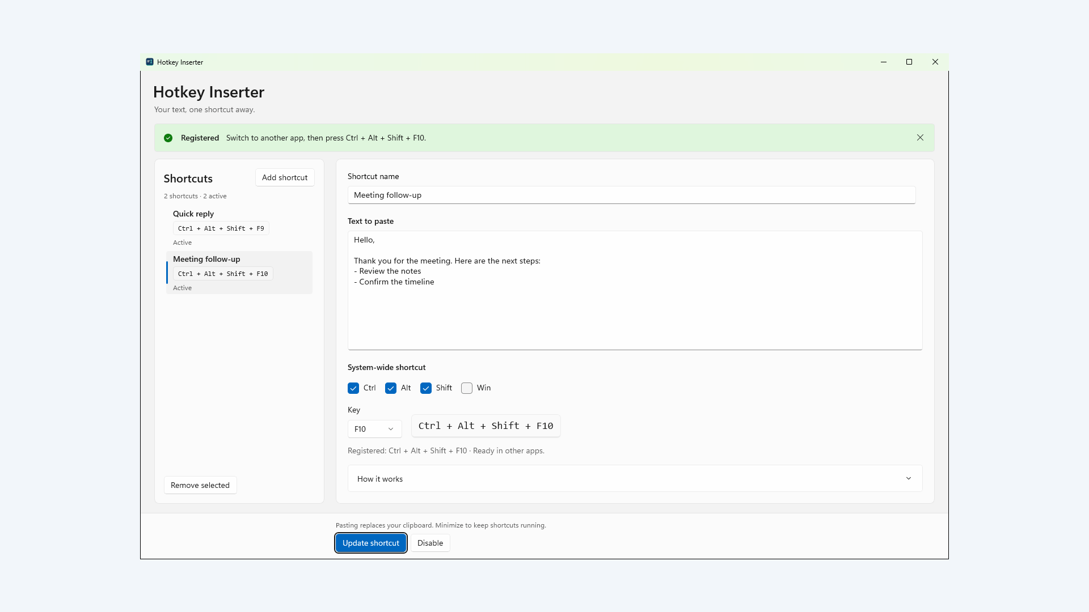Select the Quick reply shortcut
The height and width of the screenshot is (612, 1089).
(239, 228)
